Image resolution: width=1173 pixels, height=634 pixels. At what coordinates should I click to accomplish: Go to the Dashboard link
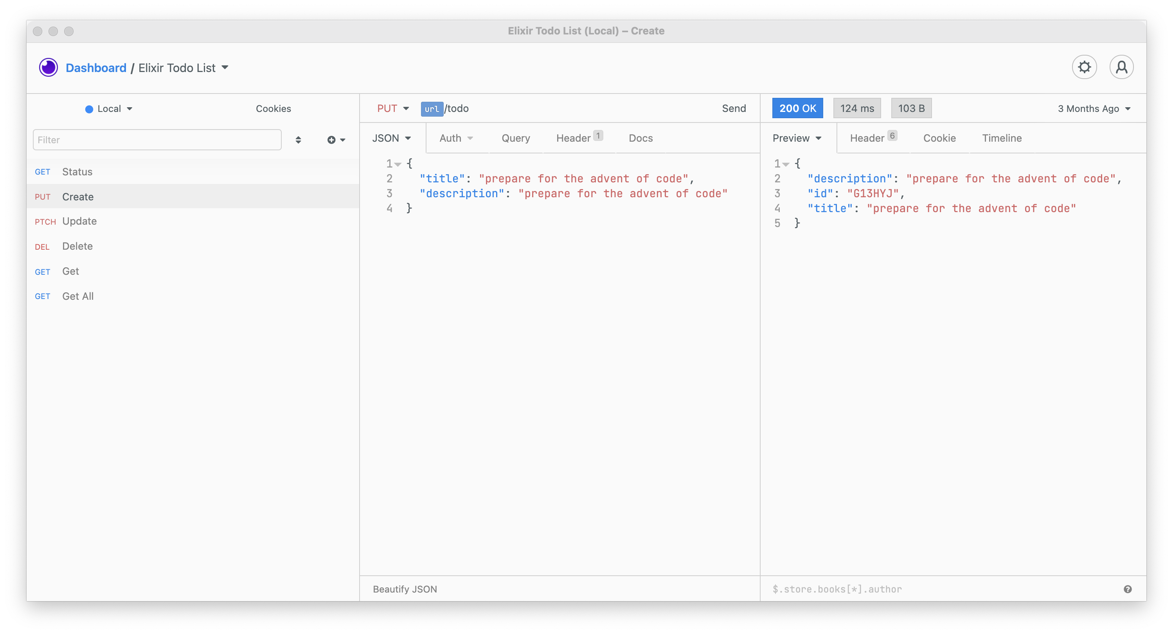[96, 68]
